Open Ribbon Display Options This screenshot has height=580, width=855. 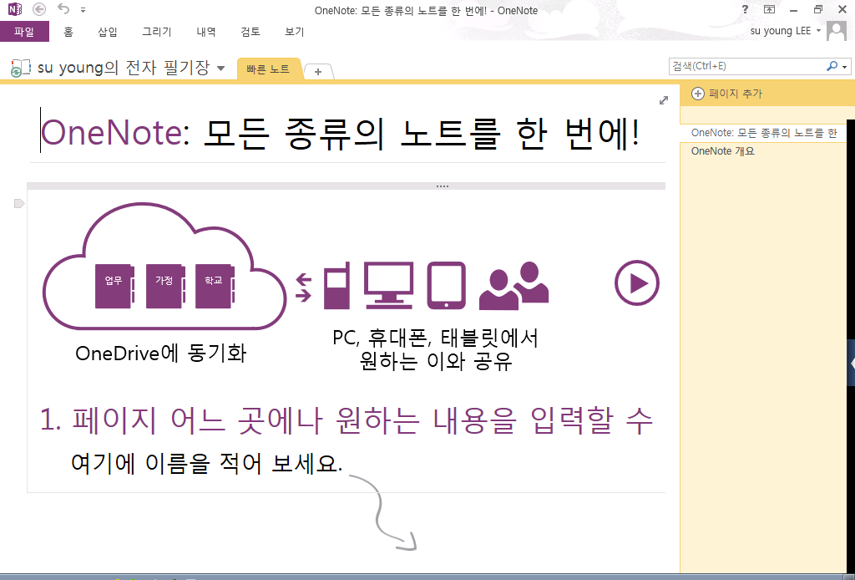coord(769,9)
